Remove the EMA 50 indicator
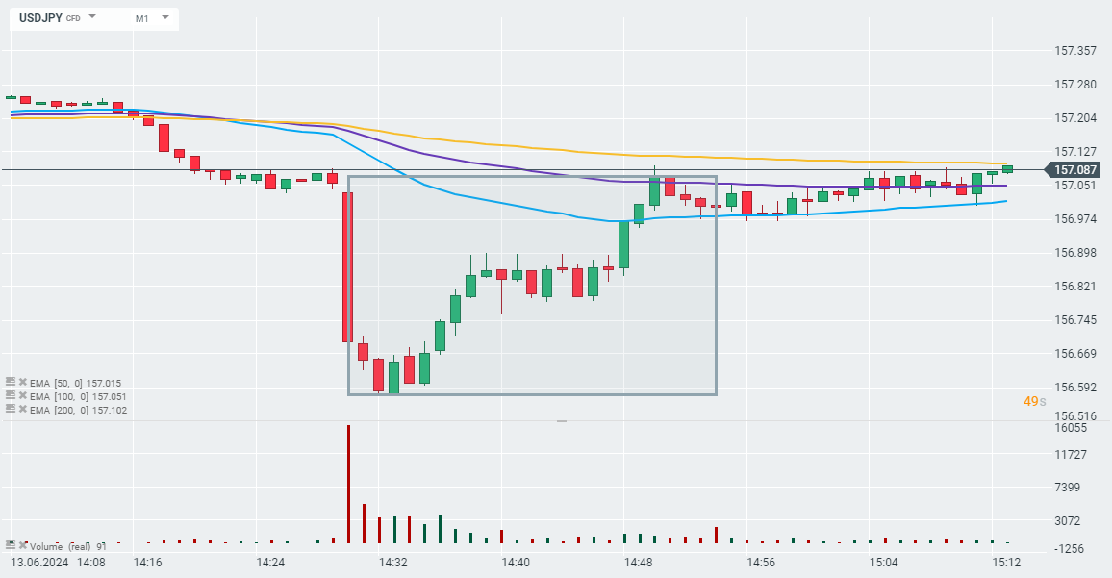This screenshot has width=1112, height=578. 22,382
